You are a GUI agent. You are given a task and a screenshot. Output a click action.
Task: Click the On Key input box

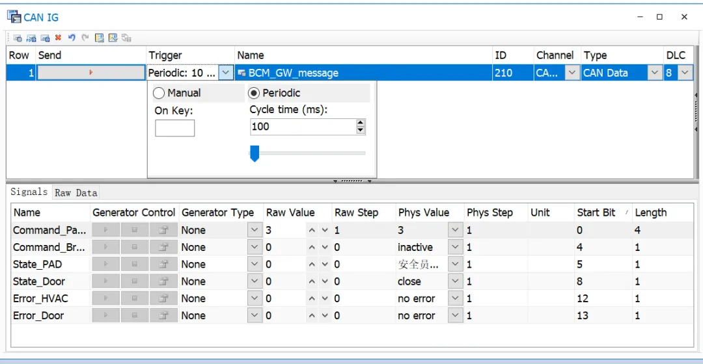pos(175,128)
